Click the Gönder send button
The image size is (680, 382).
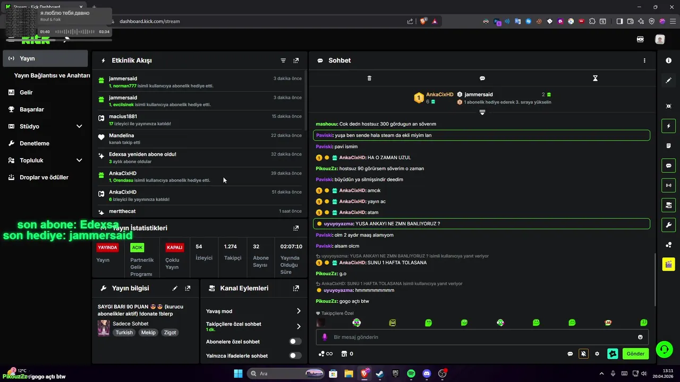pos(635,354)
